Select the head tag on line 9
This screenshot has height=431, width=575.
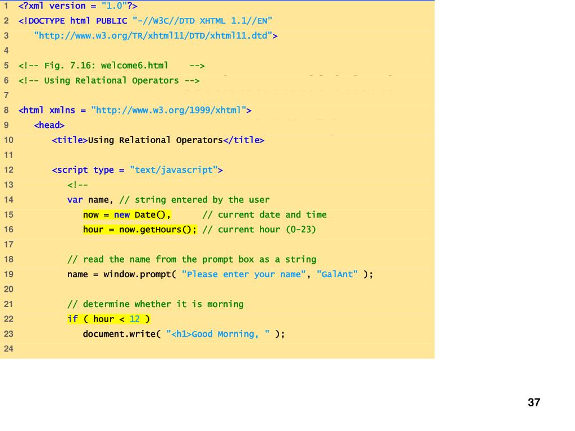[49, 125]
